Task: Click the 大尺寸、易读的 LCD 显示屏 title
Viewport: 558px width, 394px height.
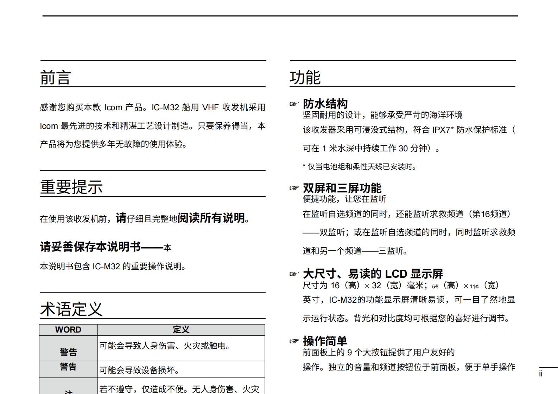Action: click(373, 274)
